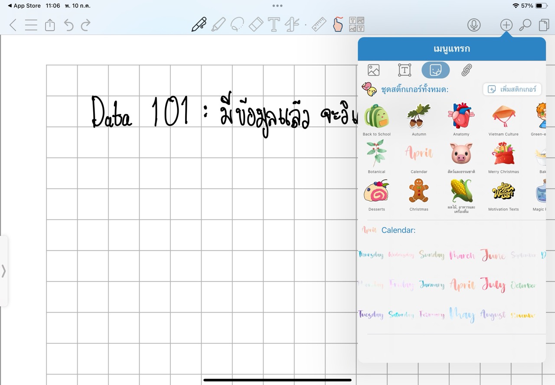This screenshot has width=555, height=385.
Task: Switch to the image insert tab
Action: click(x=373, y=70)
